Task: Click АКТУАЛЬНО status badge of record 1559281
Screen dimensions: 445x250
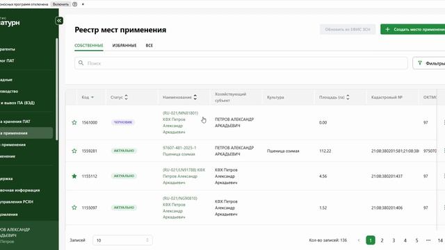Action: point(124,151)
